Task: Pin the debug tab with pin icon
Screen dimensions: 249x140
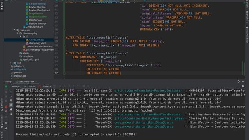Action: [6, 128]
